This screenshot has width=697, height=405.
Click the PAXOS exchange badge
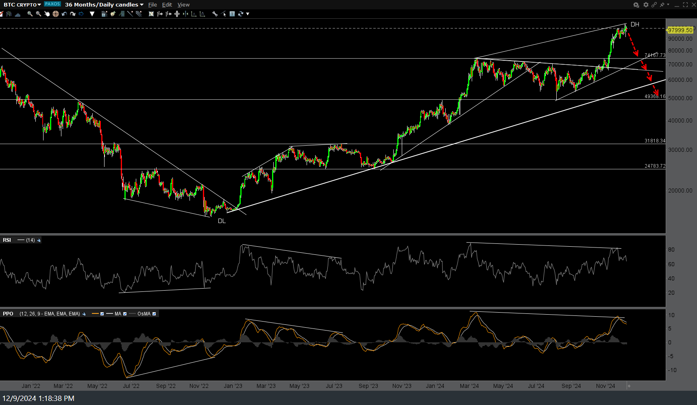coord(52,4)
